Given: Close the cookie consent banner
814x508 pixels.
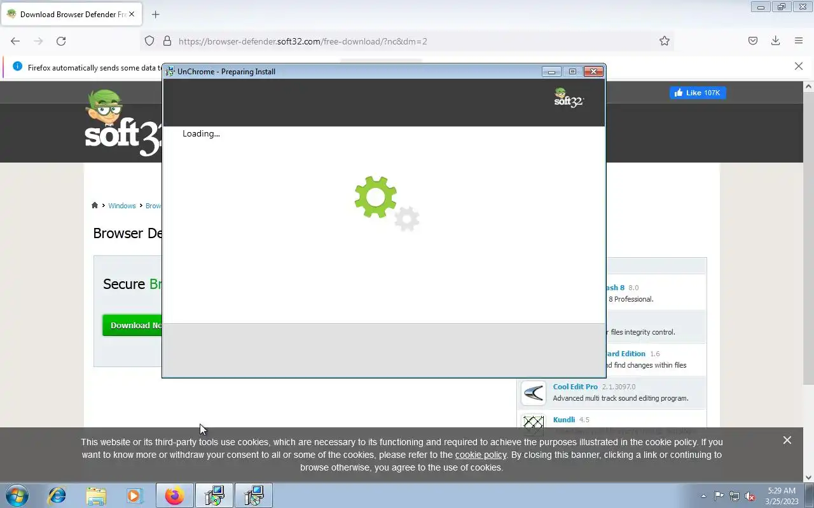Looking at the screenshot, I should point(787,440).
